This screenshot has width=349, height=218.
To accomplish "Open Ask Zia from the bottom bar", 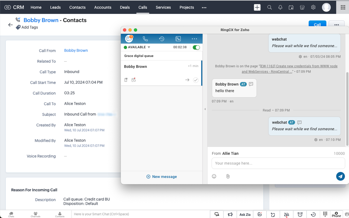I will (x=245, y=214).
